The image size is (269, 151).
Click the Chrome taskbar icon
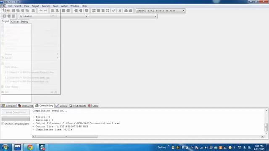click(30, 147)
